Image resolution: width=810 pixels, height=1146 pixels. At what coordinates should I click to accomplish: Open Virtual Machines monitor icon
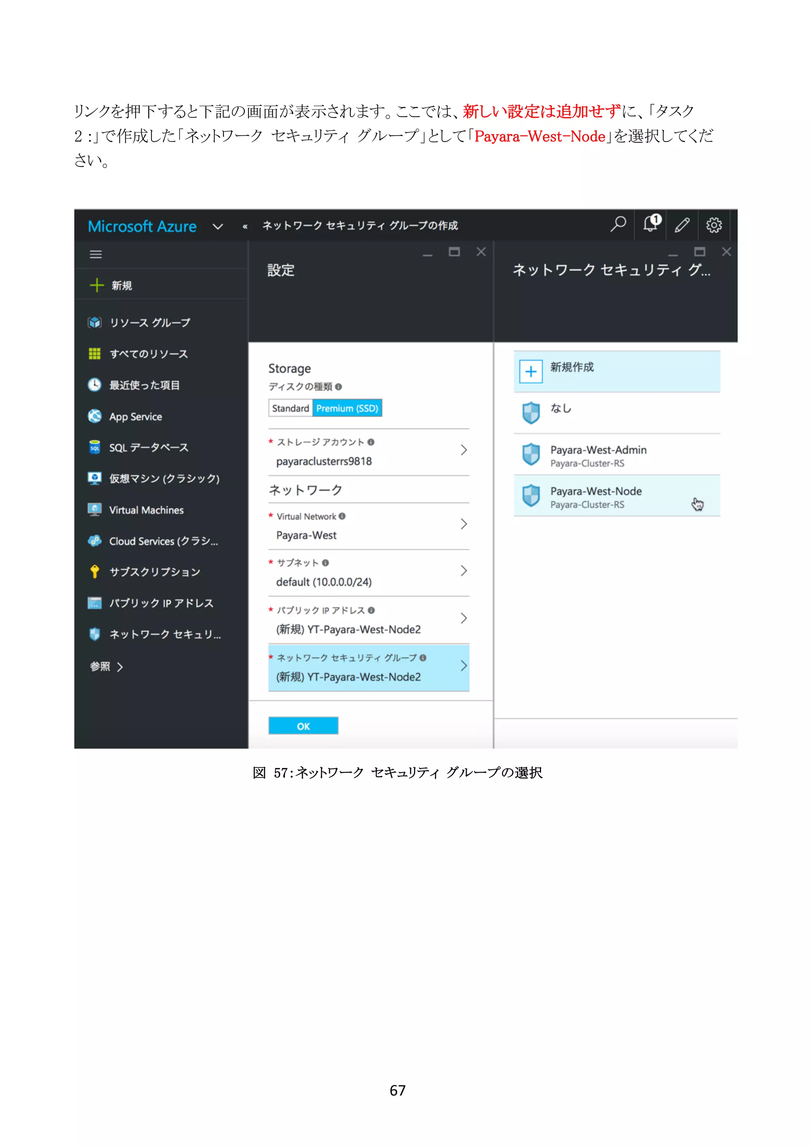point(95,510)
